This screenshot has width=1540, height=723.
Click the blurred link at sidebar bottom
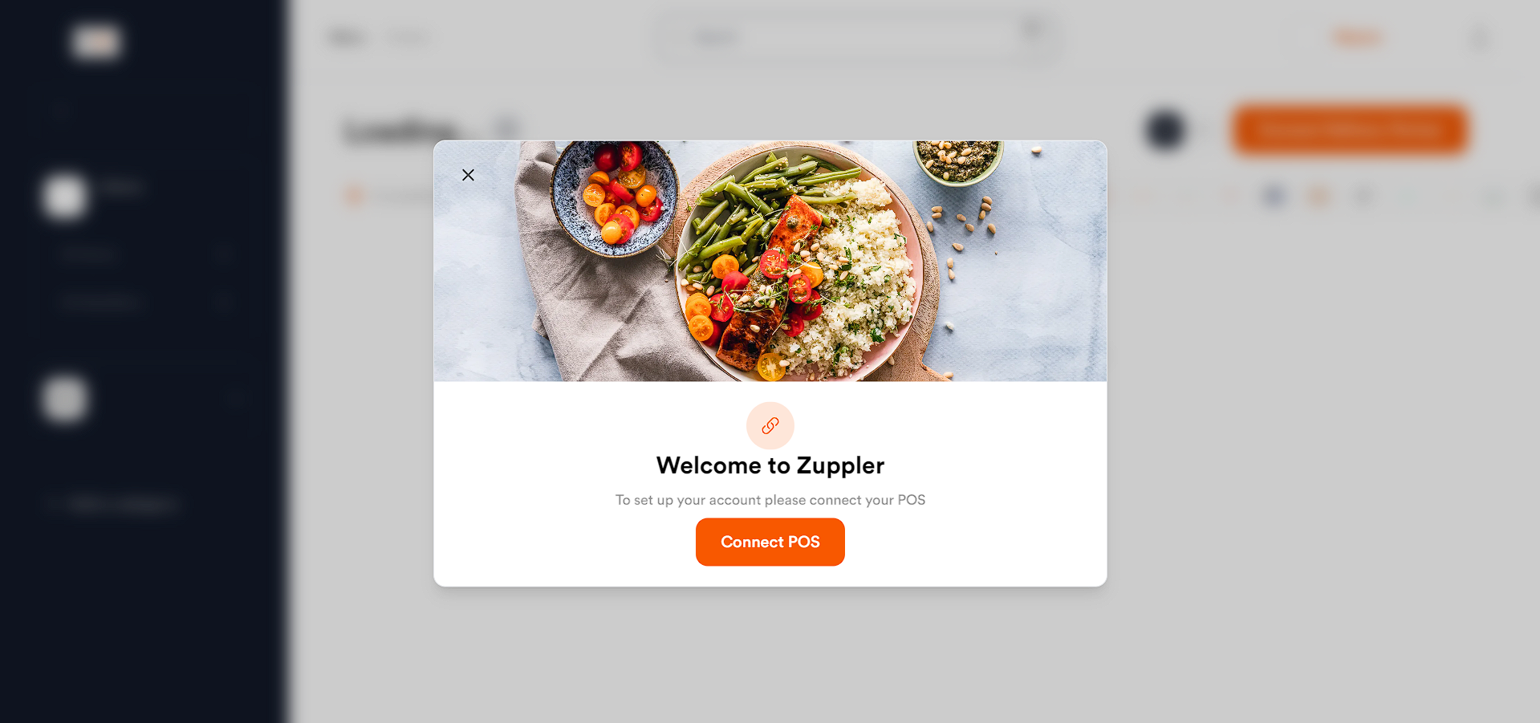click(120, 504)
